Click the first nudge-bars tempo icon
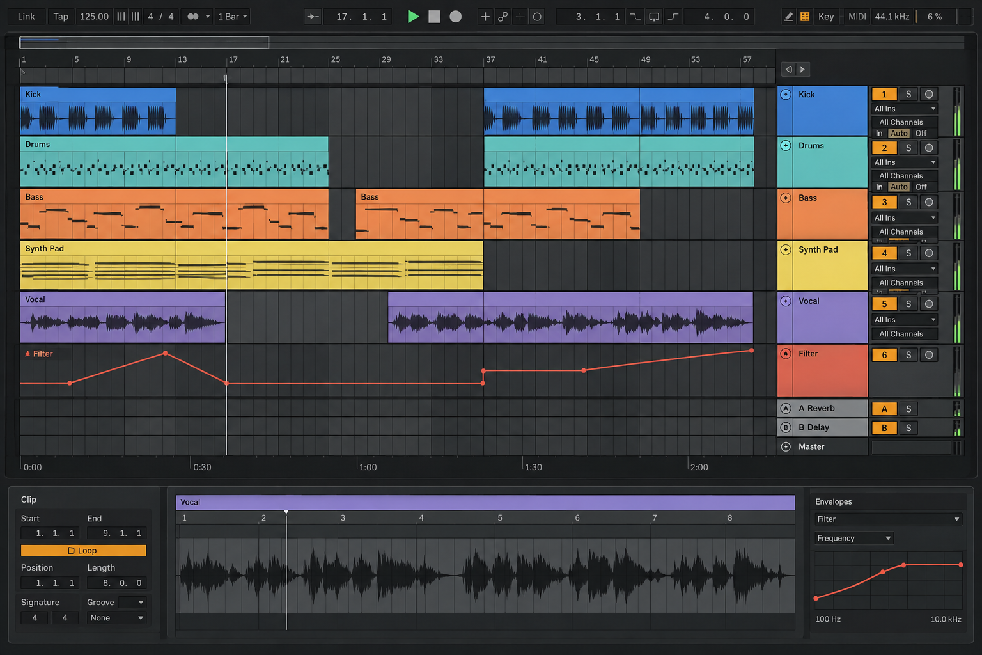Screen dimensions: 982x655 point(121,17)
